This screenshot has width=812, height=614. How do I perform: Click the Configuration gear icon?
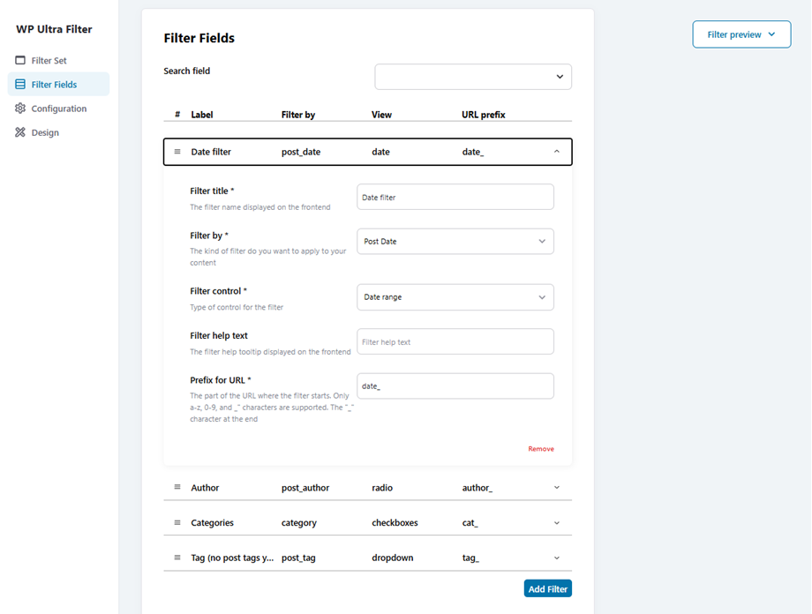click(x=20, y=109)
